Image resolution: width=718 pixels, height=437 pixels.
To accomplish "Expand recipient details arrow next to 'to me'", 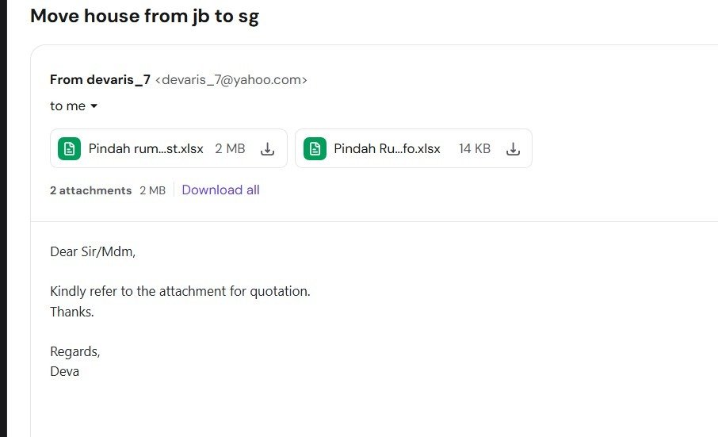I will tap(94, 105).
